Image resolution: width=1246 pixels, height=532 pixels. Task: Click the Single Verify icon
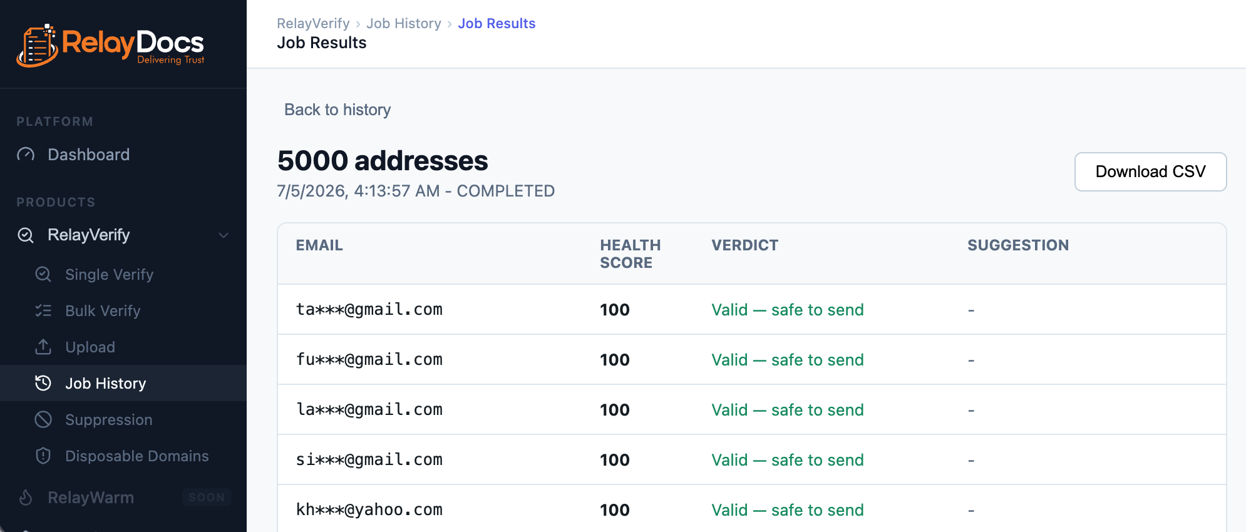(x=43, y=274)
